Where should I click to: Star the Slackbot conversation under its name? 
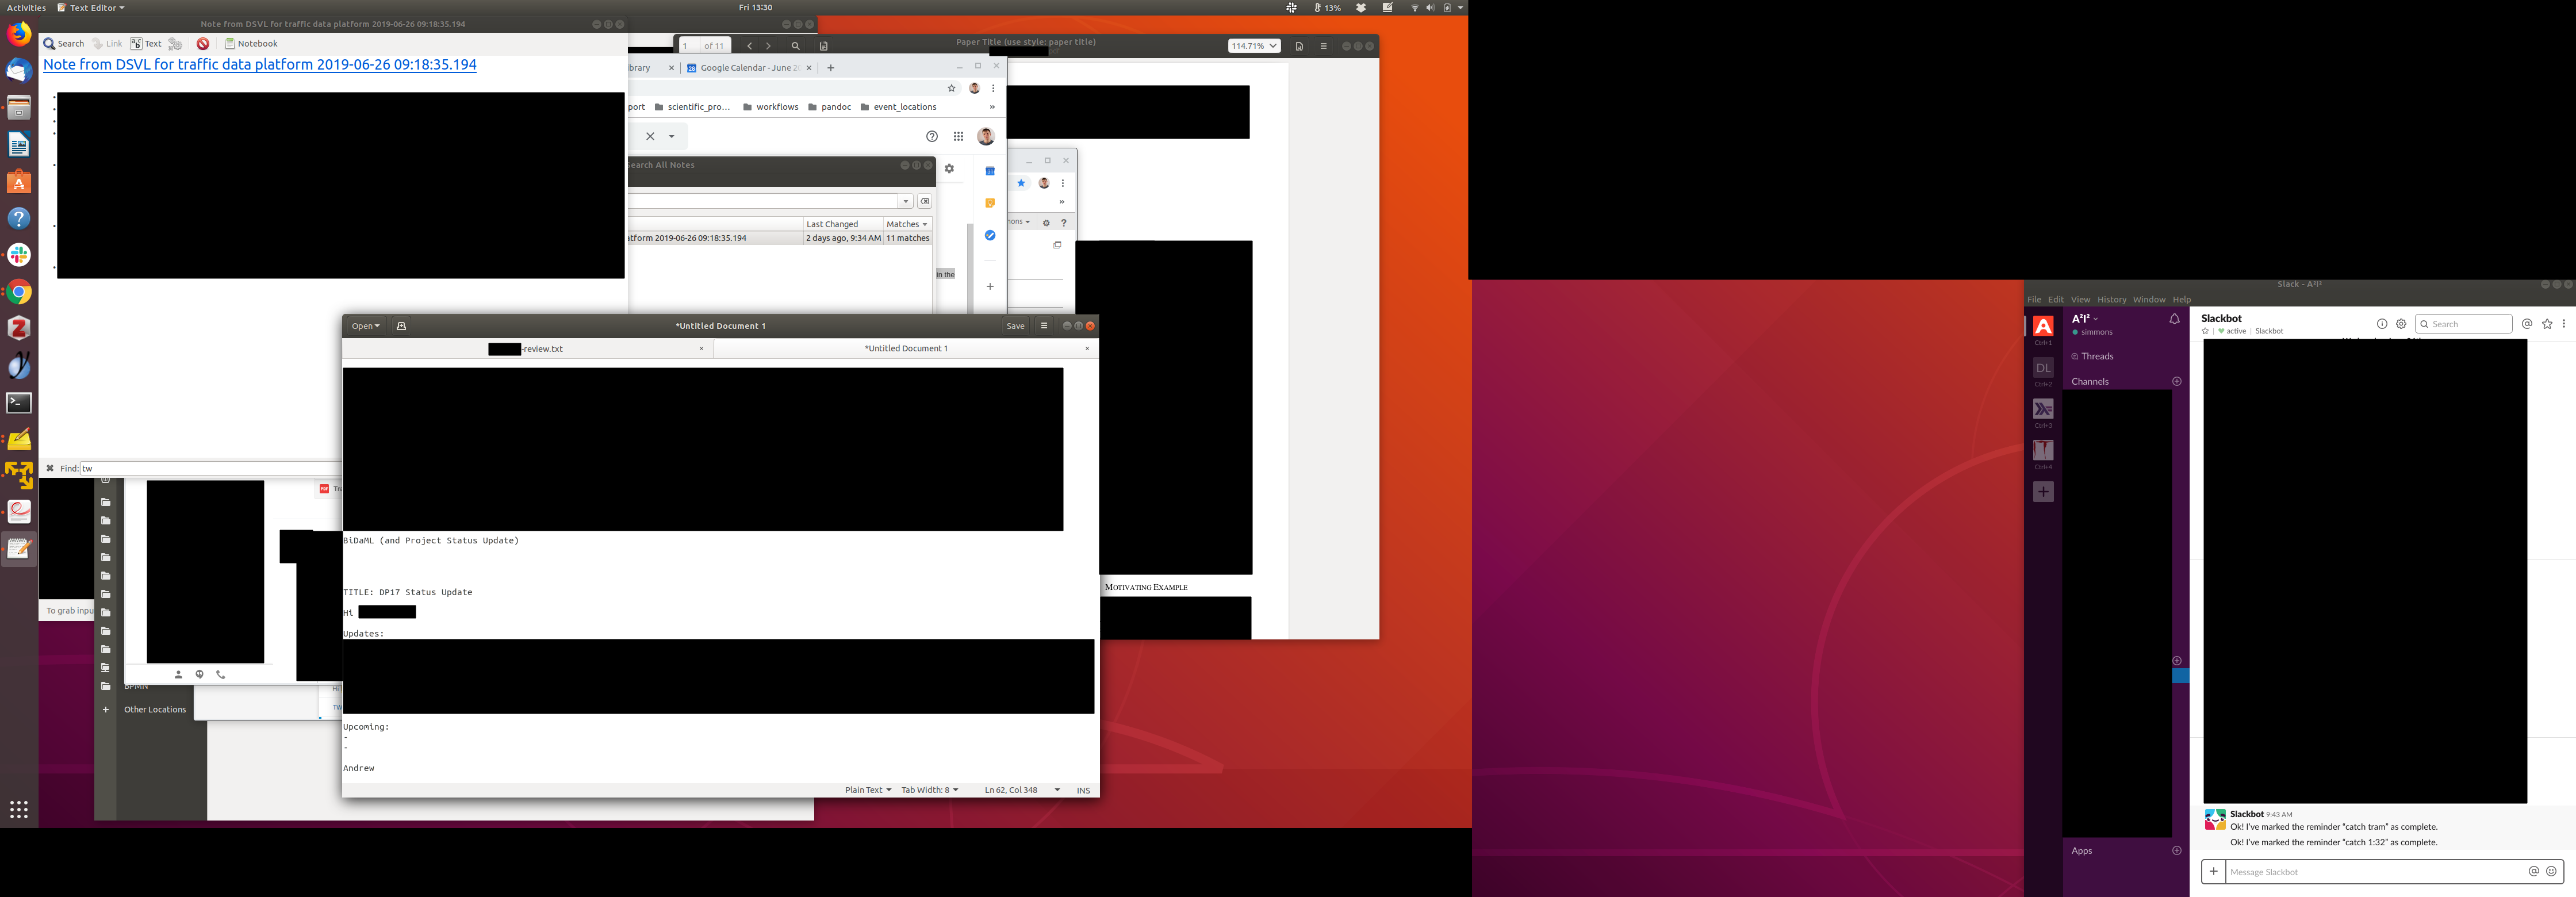[x=2205, y=331]
